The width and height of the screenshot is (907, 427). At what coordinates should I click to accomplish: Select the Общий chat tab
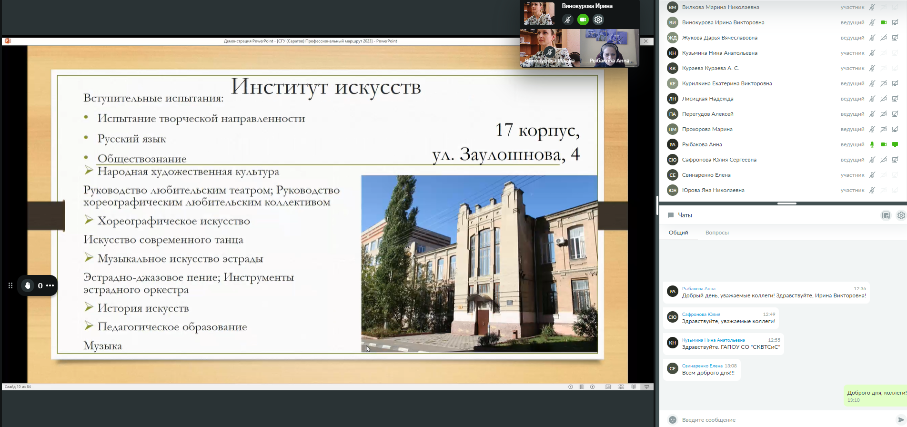(678, 233)
